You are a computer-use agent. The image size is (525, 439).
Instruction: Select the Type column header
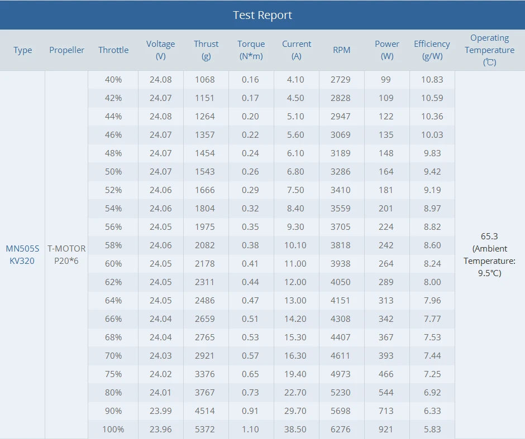23,50
